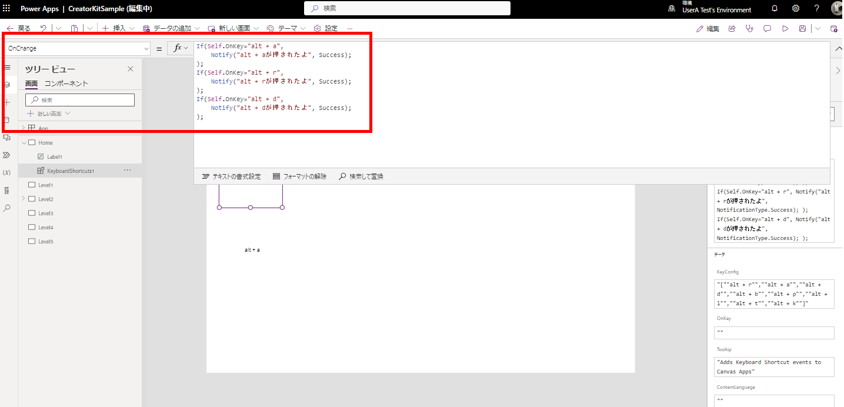Collapse the Home screen tree node
844x407 pixels.
click(x=24, y=142)
